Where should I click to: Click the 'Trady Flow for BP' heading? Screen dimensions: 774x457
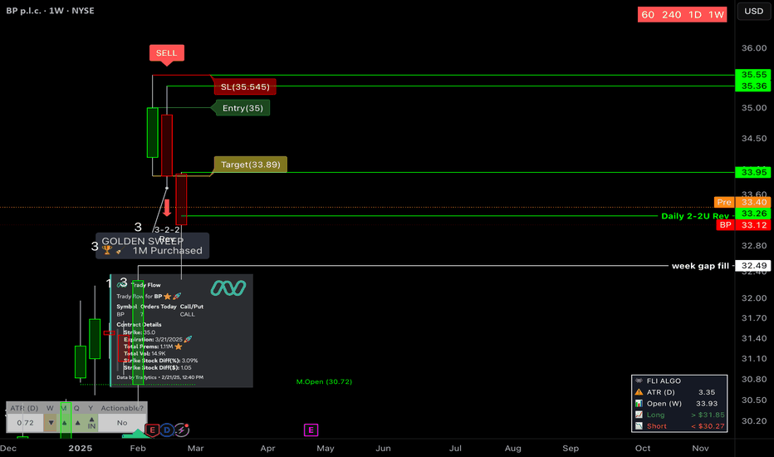(x=140, y=297)
